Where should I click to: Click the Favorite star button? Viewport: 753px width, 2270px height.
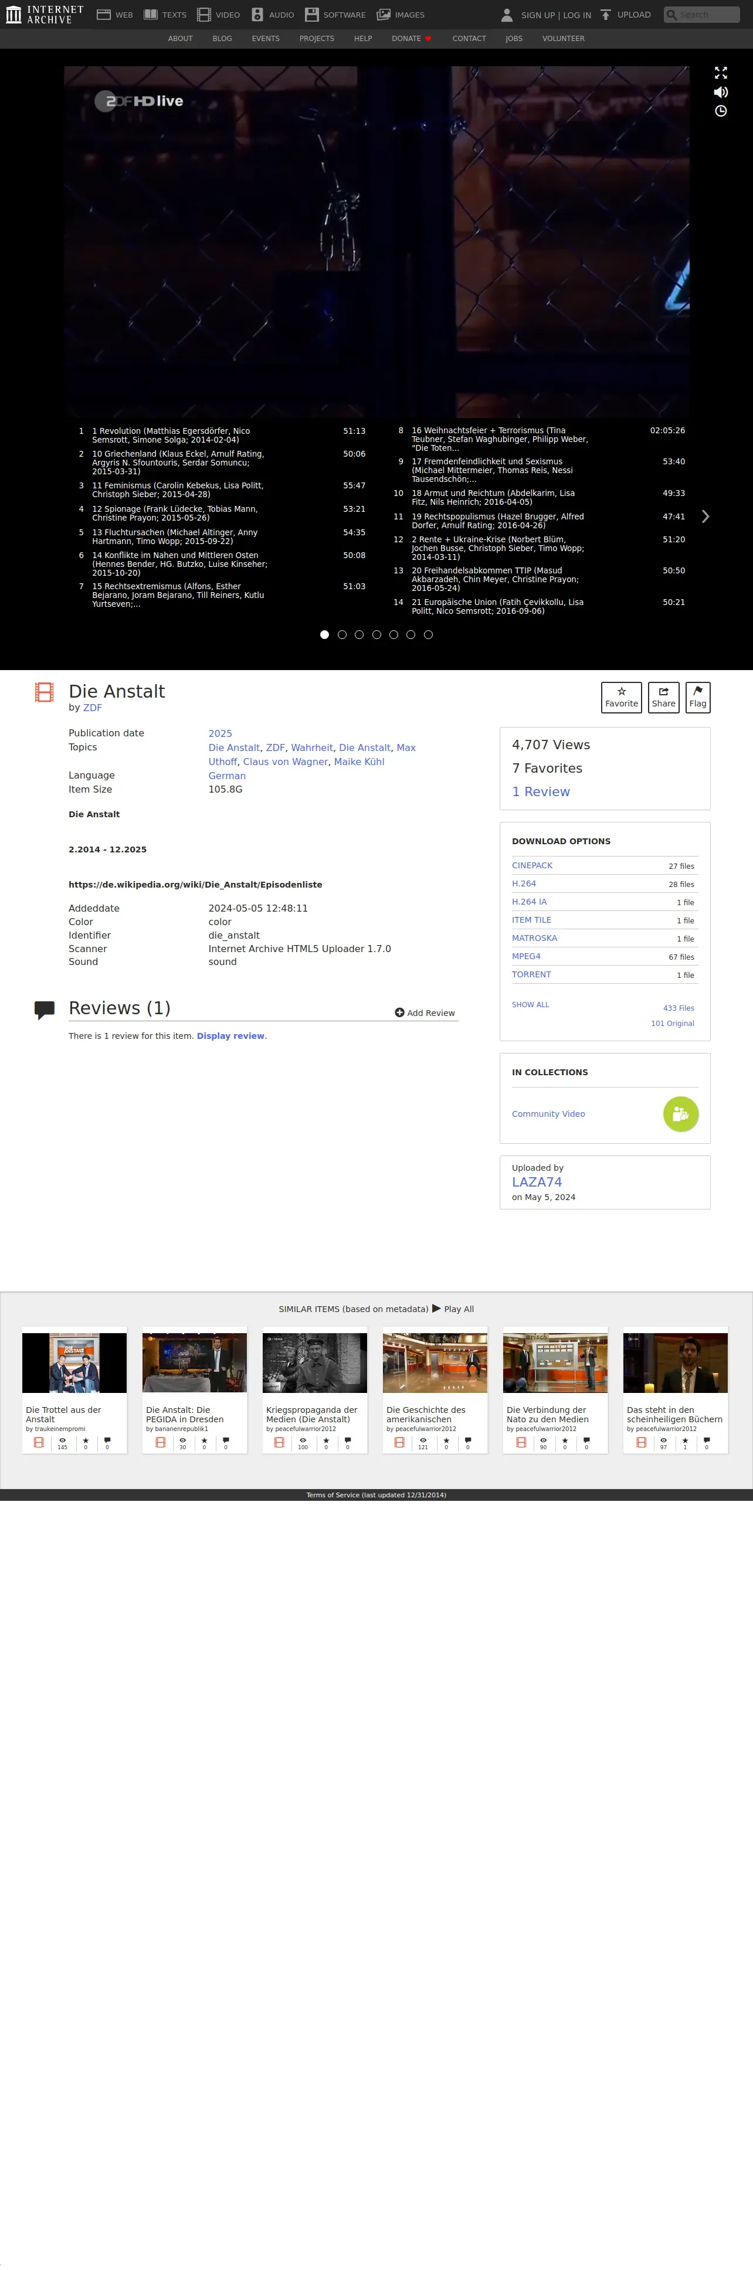[622, 697]
